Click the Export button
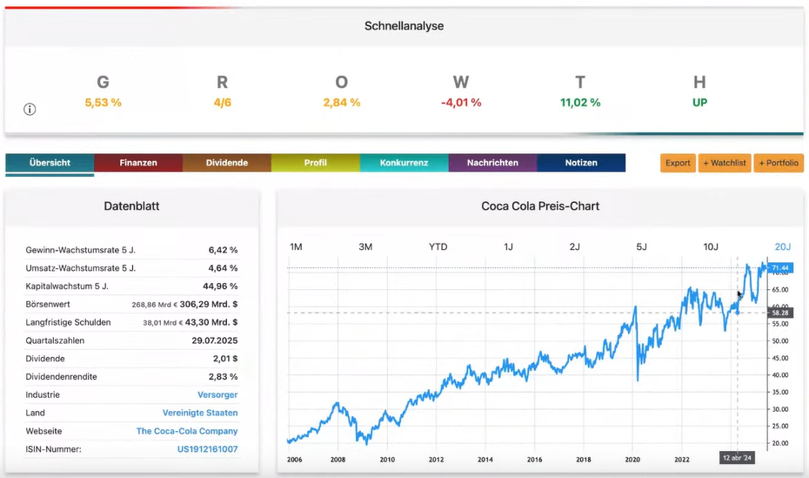 pos(678,163)
